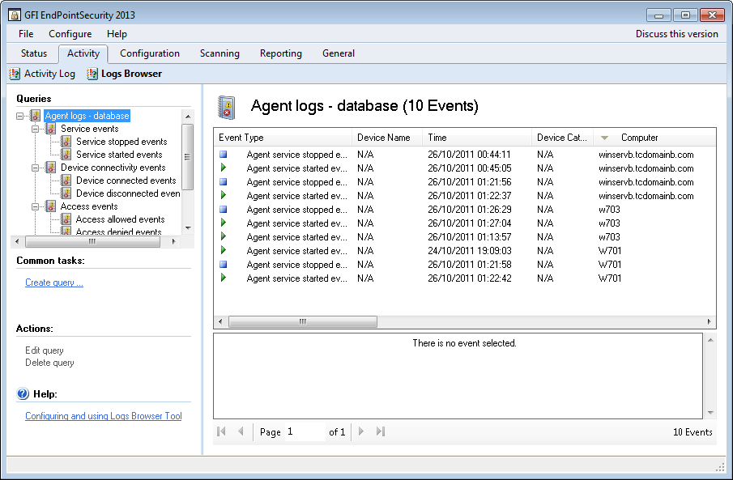
Task: Click the Service stopped events query icon
Action: pyautogui.click(x=66, y=142)
